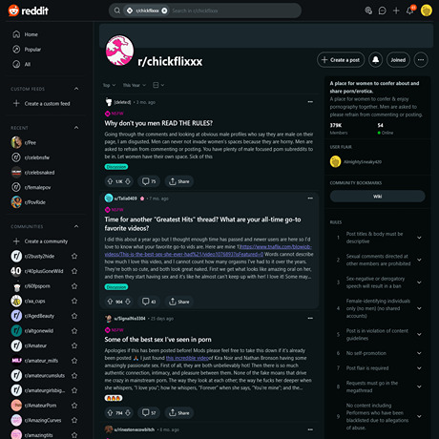The height and width of the screenshot is (439, 439).
Task: Favorite r/2busty2hide with the star
Action: point(74,256)
